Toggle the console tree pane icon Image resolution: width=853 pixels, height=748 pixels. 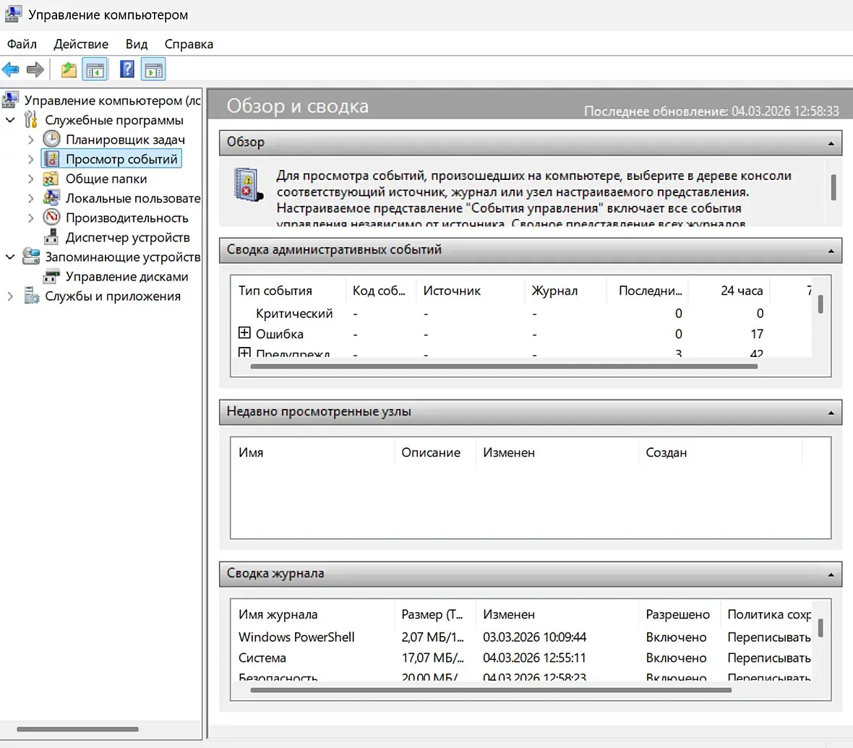(95, 69)
